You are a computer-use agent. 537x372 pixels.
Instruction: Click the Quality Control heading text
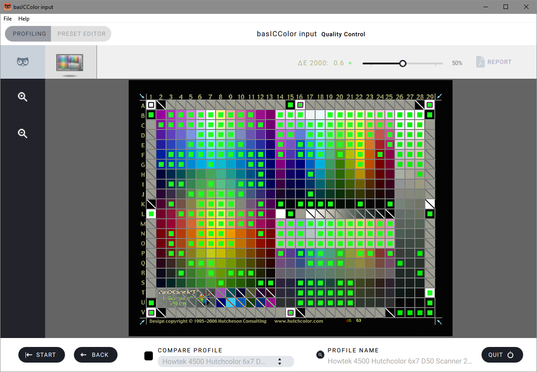(343, 34)
